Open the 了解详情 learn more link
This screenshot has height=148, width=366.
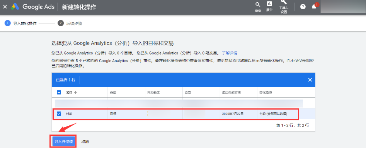tap(230, 53)
